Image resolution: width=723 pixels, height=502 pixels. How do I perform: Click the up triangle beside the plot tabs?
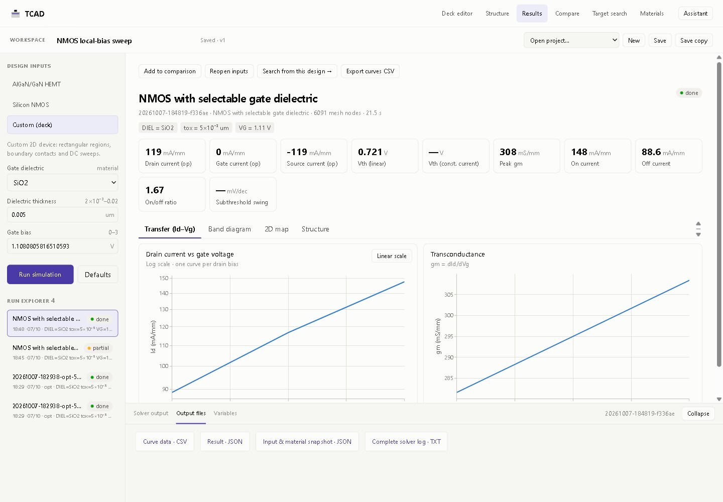point(698,224)
